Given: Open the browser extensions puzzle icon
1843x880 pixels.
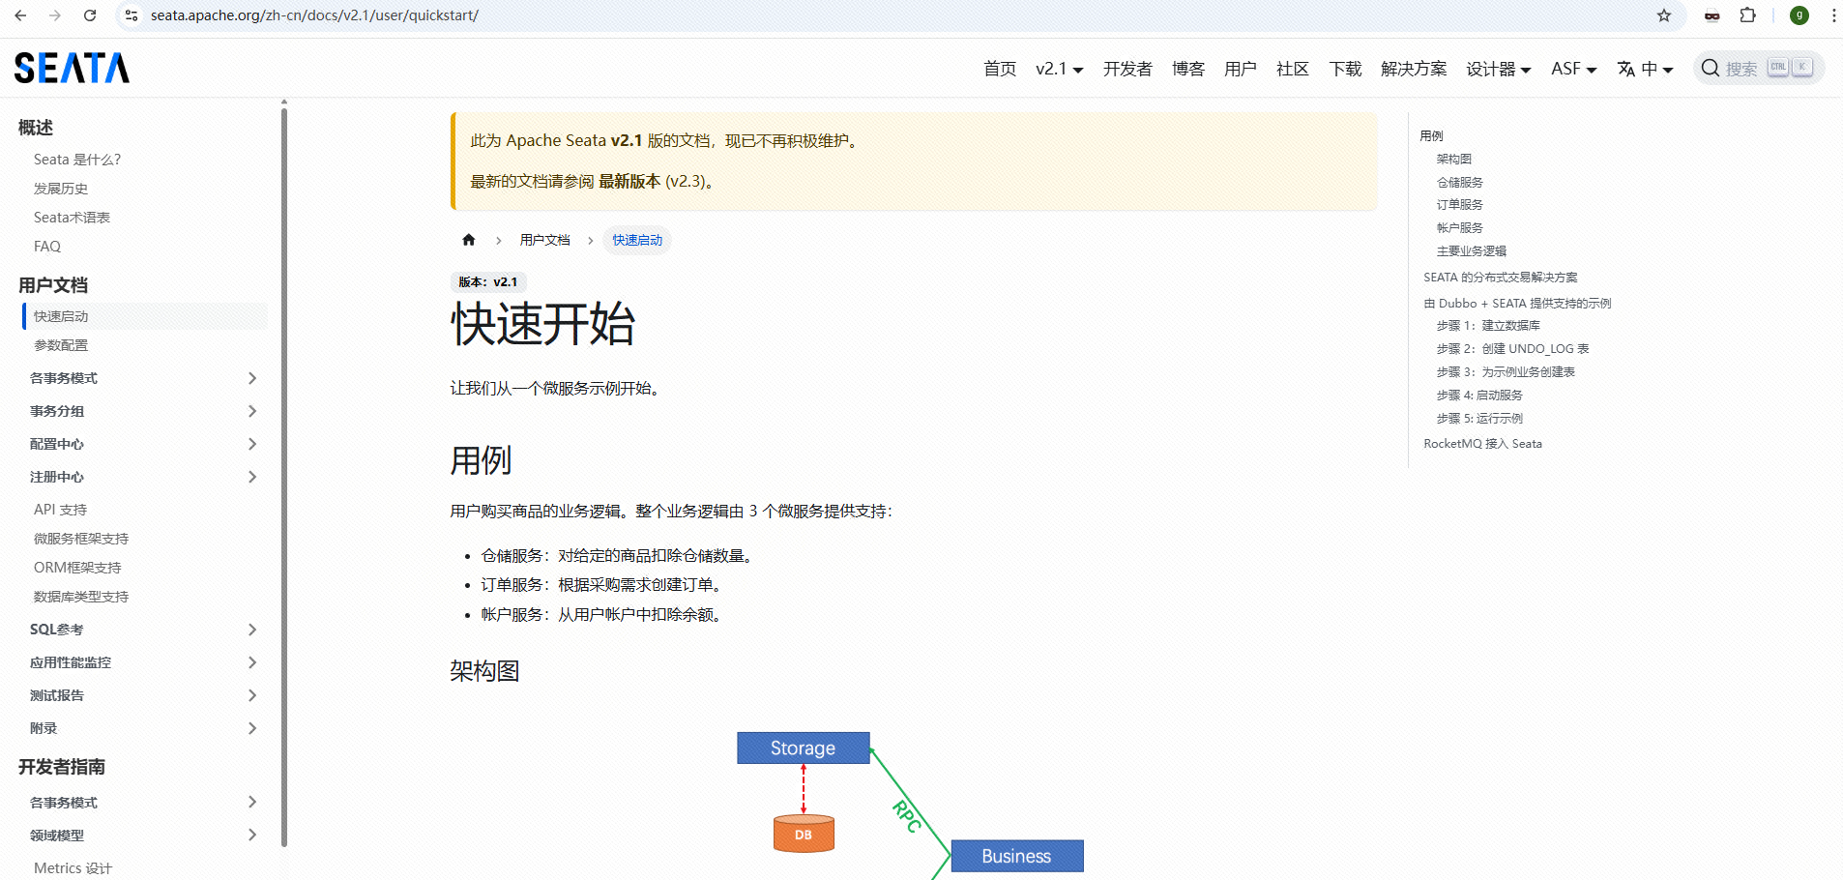Looking at the screenshot, I should point(1748,15).
